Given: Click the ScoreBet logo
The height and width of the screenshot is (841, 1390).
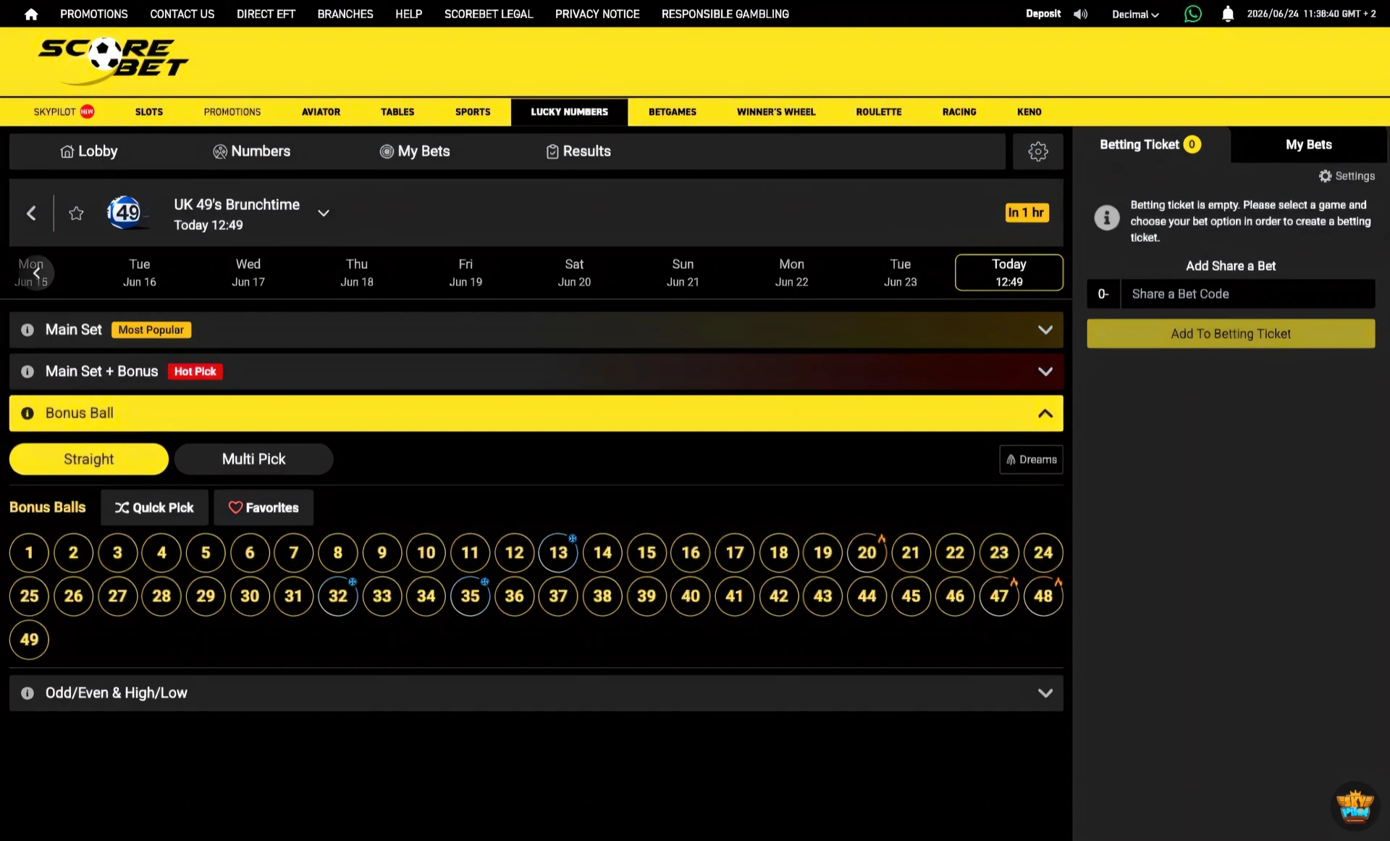Looking at the screenshot, I should [113, 61].
